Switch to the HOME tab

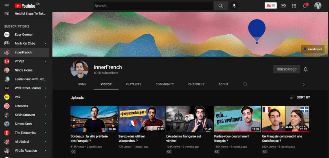[82, 84]
